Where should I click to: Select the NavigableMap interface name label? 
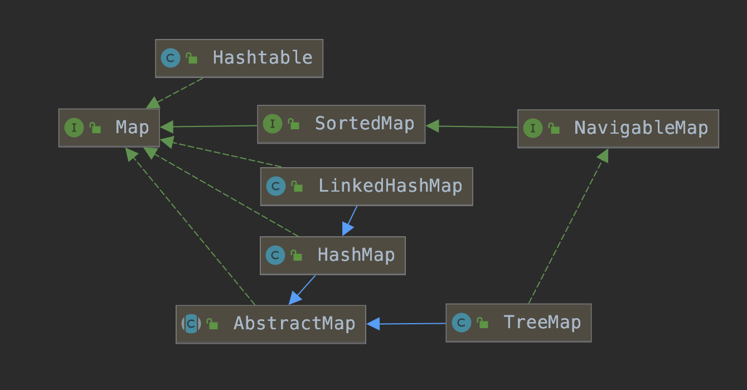click(641, 129)
